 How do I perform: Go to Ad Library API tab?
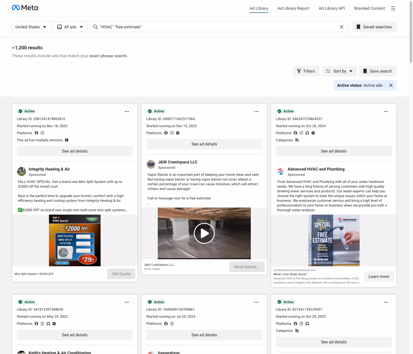(332, 8)
